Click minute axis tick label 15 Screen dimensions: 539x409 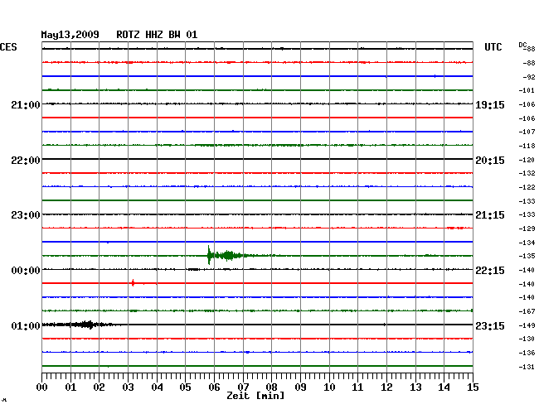[473, 387]
